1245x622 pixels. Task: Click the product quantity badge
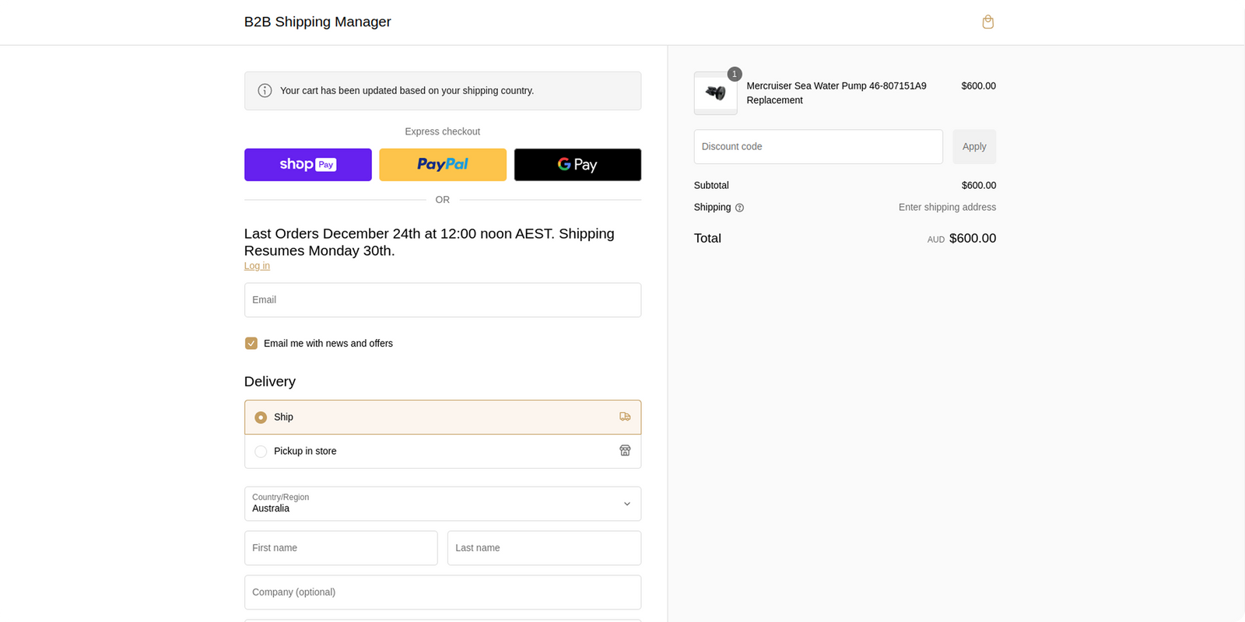734,74
